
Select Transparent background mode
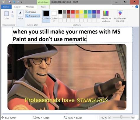[x=33, y=16]
